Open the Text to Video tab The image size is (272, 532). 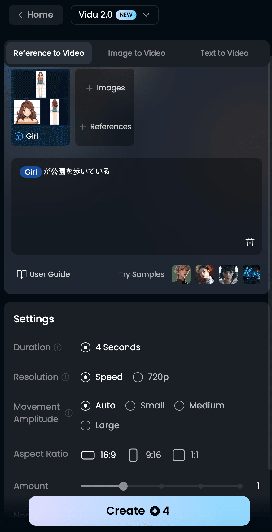click(x=224, y=53)
